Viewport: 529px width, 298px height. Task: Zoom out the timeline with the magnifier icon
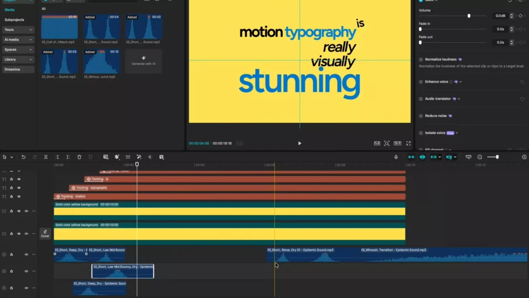[479, 157]
